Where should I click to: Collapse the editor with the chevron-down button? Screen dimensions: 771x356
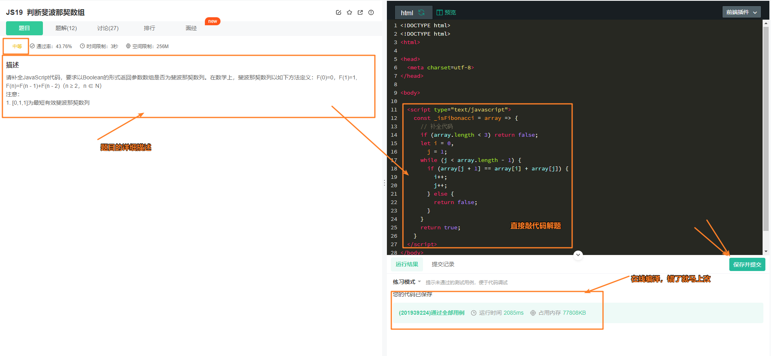(578, 255)
